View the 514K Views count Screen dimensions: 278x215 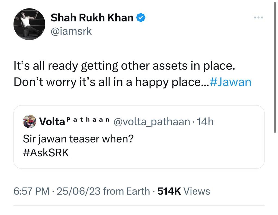184,191
